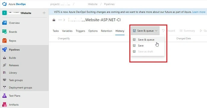Click floppy icon on Save & queue button

tap(134, 31)
